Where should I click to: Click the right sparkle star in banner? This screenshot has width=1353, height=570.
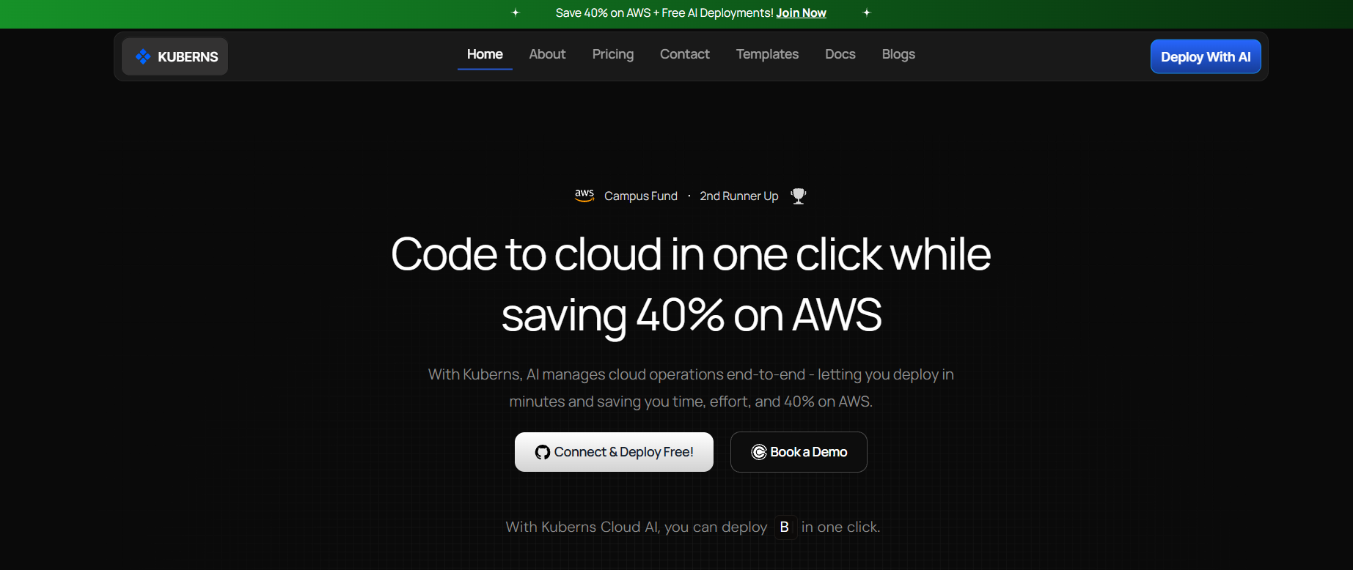(x=867, y=12)
